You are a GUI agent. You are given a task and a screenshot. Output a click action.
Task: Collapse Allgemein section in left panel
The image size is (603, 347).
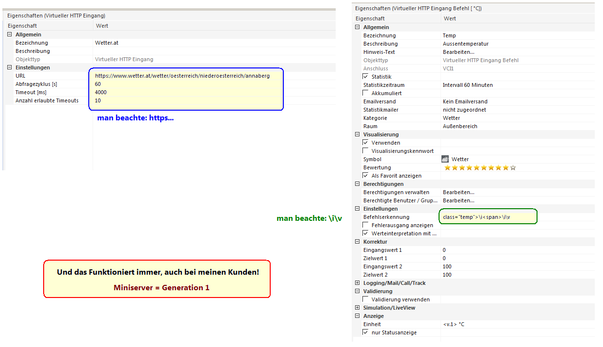click(x=10, y=34)
